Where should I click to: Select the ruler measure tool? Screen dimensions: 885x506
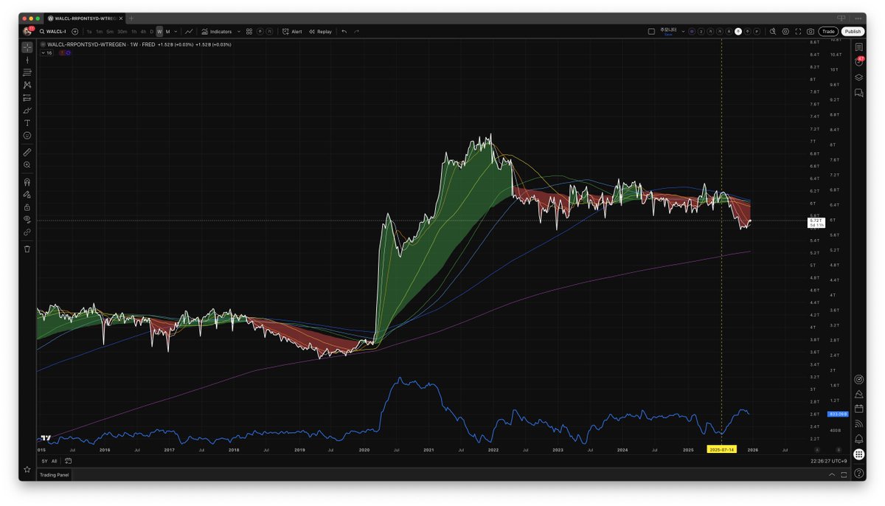pyautogui.click(x=27, y=152)
